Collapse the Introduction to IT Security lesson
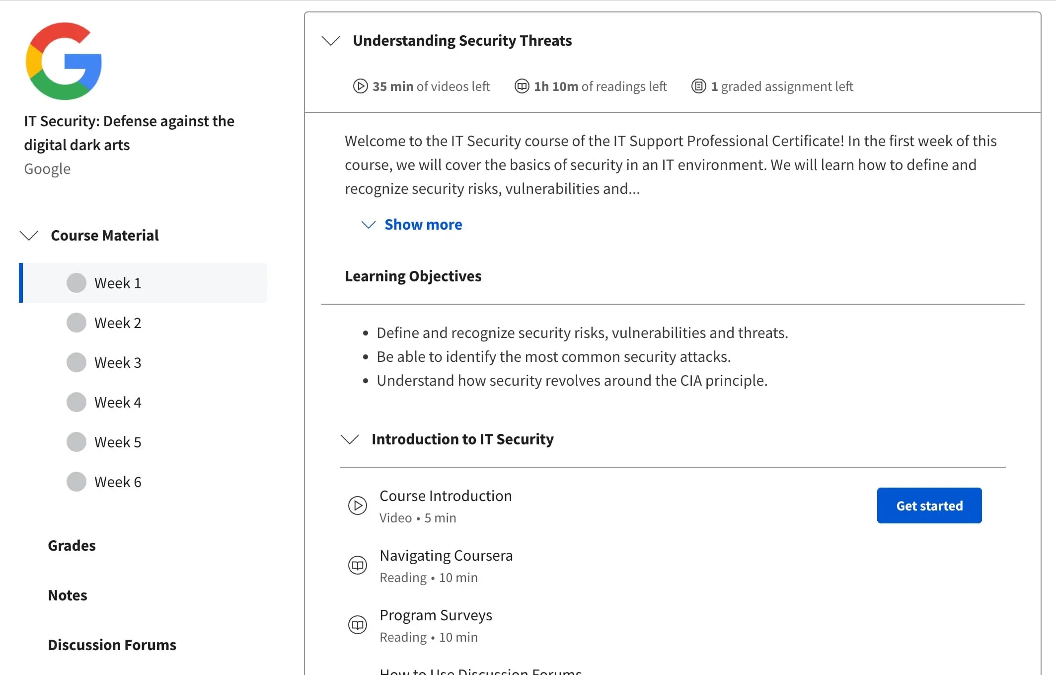Viewport: 1056px width, 675px height. (350, 439)
